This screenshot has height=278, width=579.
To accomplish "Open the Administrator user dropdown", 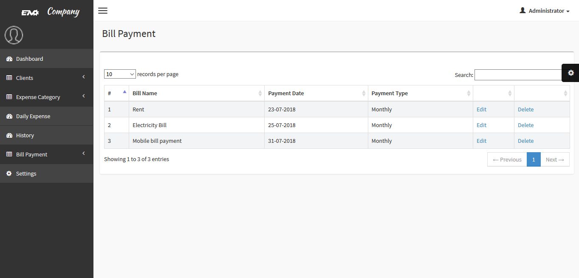I will [544, 11].
